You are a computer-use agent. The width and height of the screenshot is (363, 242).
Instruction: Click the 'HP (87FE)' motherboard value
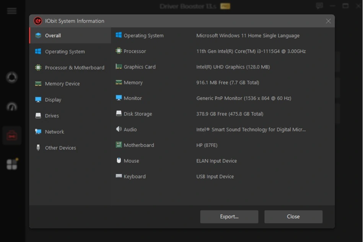pyautogui.click(x=207, y=145)
